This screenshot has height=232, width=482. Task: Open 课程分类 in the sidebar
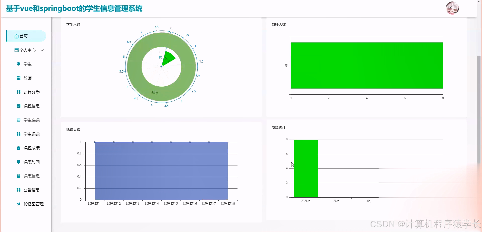tap(26, 92)
